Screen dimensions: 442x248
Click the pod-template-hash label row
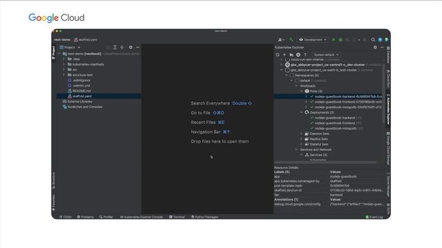click(x=330, y=185)
